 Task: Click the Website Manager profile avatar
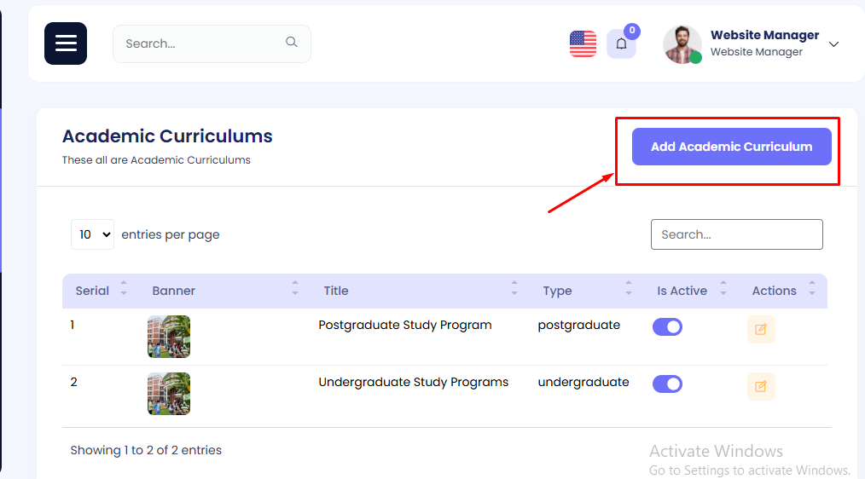(682, 44)
